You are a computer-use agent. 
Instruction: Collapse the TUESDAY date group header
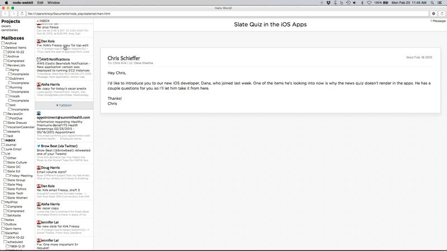point(64,105)
